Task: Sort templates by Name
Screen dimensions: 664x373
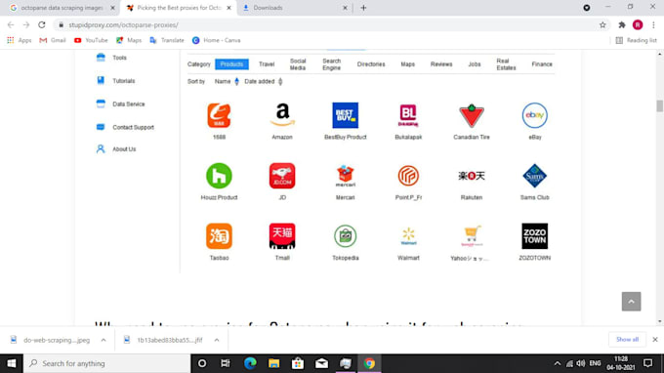Action: [x=227, y=81]
